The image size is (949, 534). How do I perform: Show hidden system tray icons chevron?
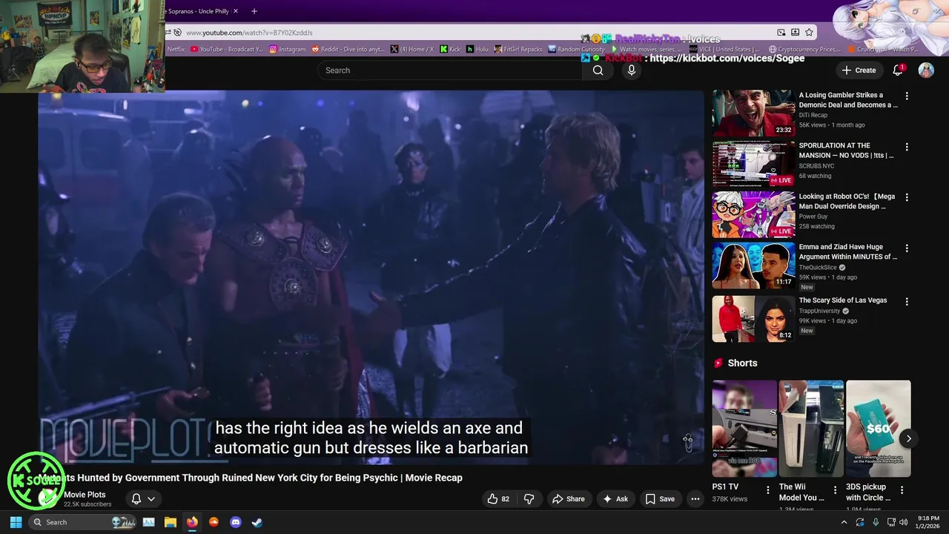click(844, 522)
